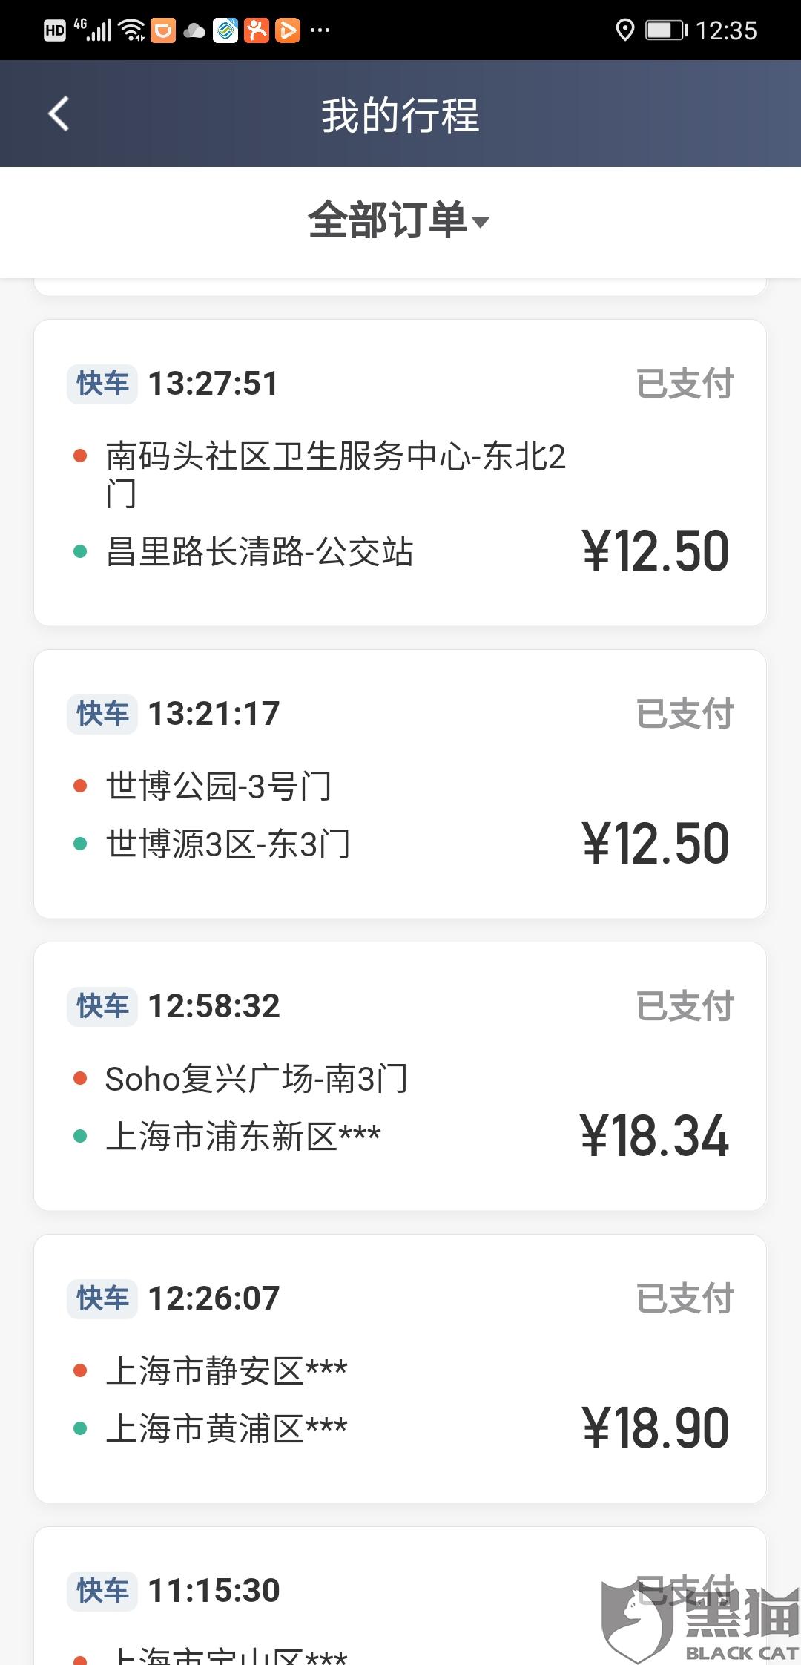Tap the HD indicator icon
The width and height of the screenshot is (801, 1665).
[55, 30]
